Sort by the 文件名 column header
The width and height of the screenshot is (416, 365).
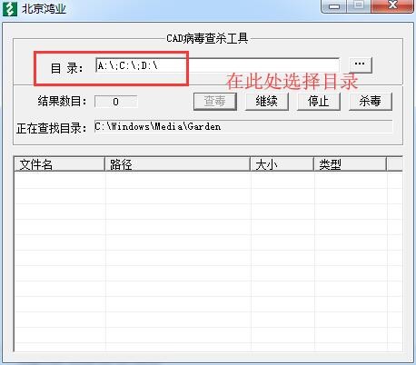coord(59,164)
